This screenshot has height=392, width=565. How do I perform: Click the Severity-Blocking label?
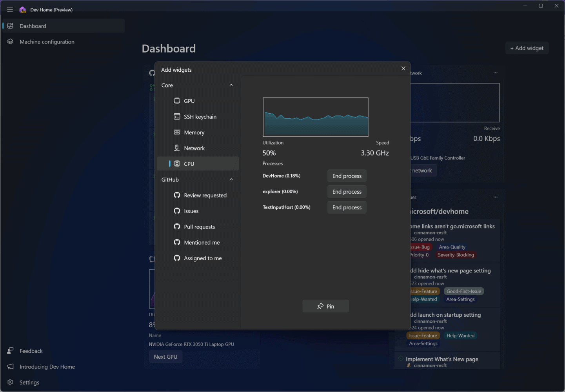pos(456,255)
